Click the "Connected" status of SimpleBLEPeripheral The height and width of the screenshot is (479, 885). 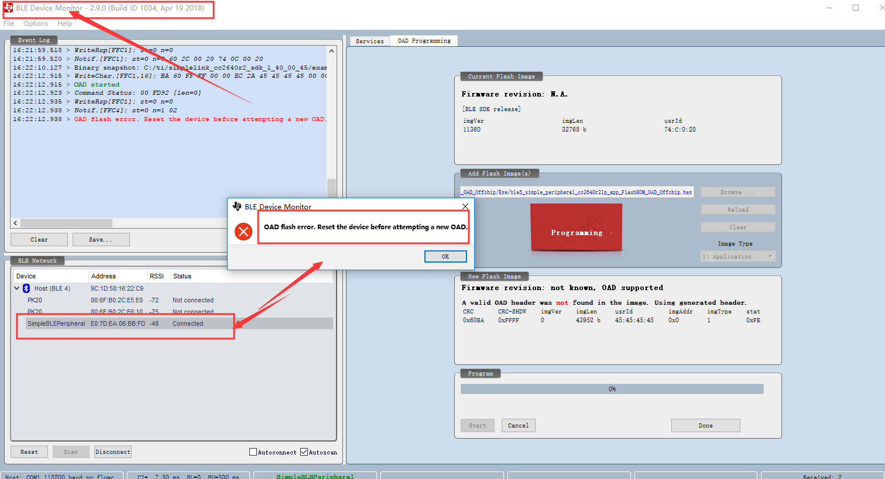pyautogui.click(x=188, y=323)
